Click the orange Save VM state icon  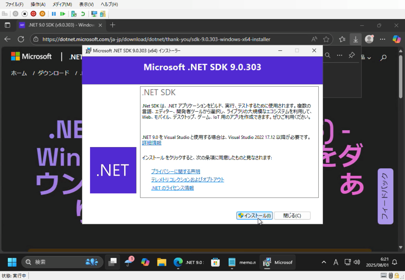click(x=42, y=14)
